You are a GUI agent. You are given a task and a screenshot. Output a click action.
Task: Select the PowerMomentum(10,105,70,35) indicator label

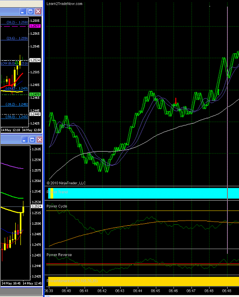72,281
